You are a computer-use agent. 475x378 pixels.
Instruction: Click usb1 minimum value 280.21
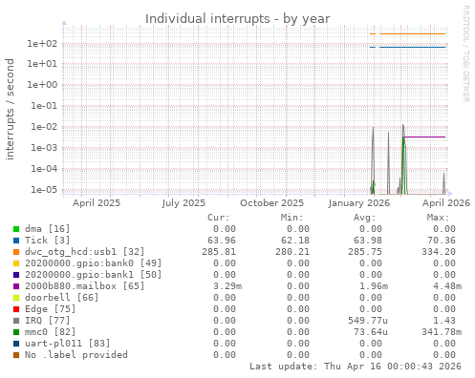(x=292, y=252)
